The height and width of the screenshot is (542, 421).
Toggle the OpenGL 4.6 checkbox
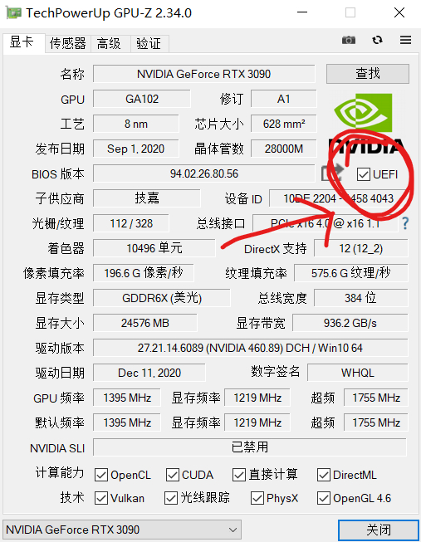(324, 498)
